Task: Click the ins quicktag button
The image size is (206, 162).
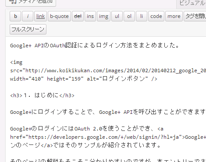Action: tap(90, 16)
